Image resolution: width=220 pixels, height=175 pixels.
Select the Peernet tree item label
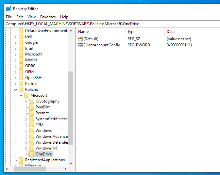coord(42,113)
